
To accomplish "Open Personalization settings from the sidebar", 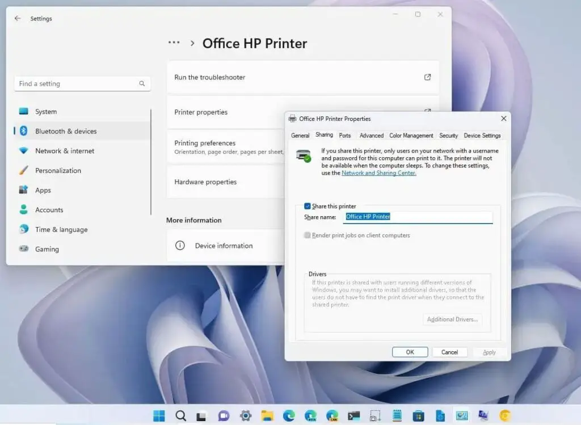I will (x=58, y=170).
